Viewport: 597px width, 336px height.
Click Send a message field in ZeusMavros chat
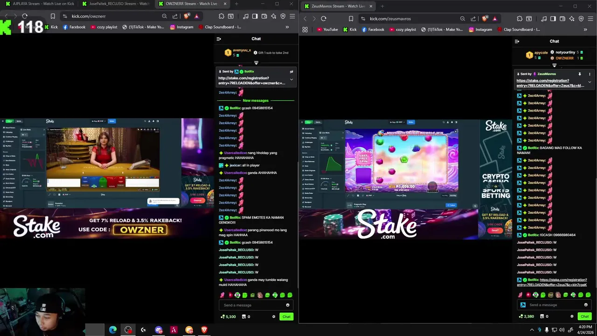(x=554, y=305)
